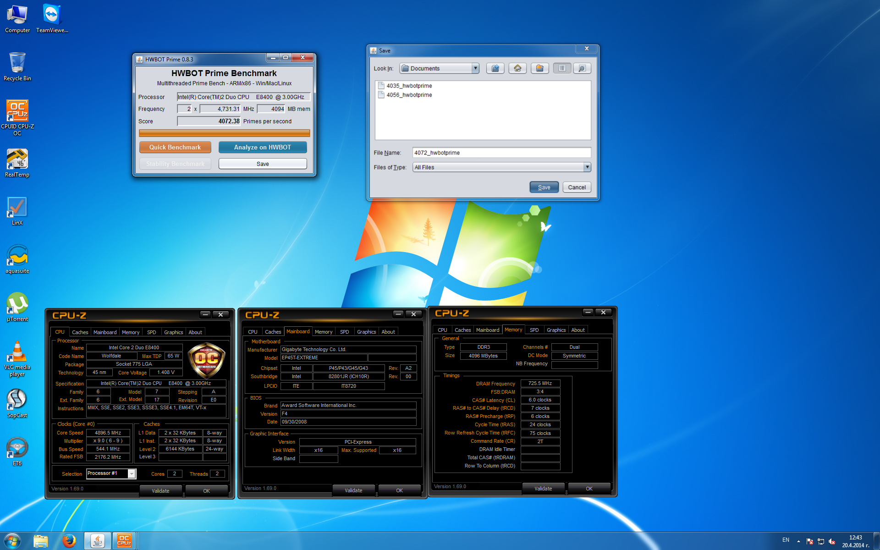
Task: Open Files of Type dropdown
Action: [x=502, y=167]
